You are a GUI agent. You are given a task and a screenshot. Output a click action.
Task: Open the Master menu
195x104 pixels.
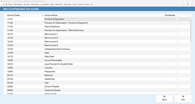[x=10, y=4]
